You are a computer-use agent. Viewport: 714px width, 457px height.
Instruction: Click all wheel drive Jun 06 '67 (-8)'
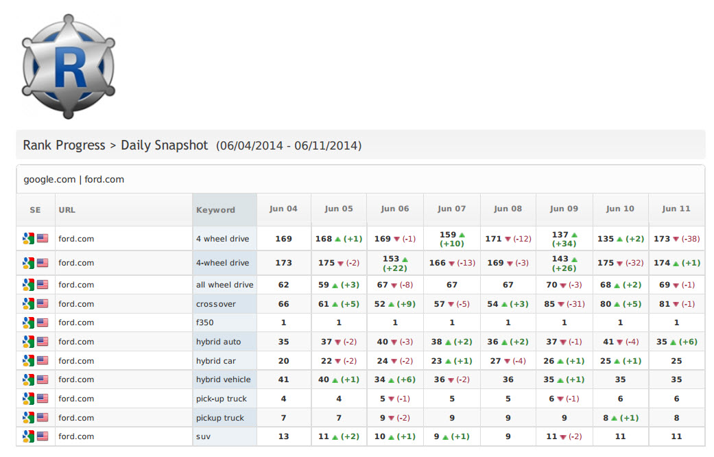[395, 285]
